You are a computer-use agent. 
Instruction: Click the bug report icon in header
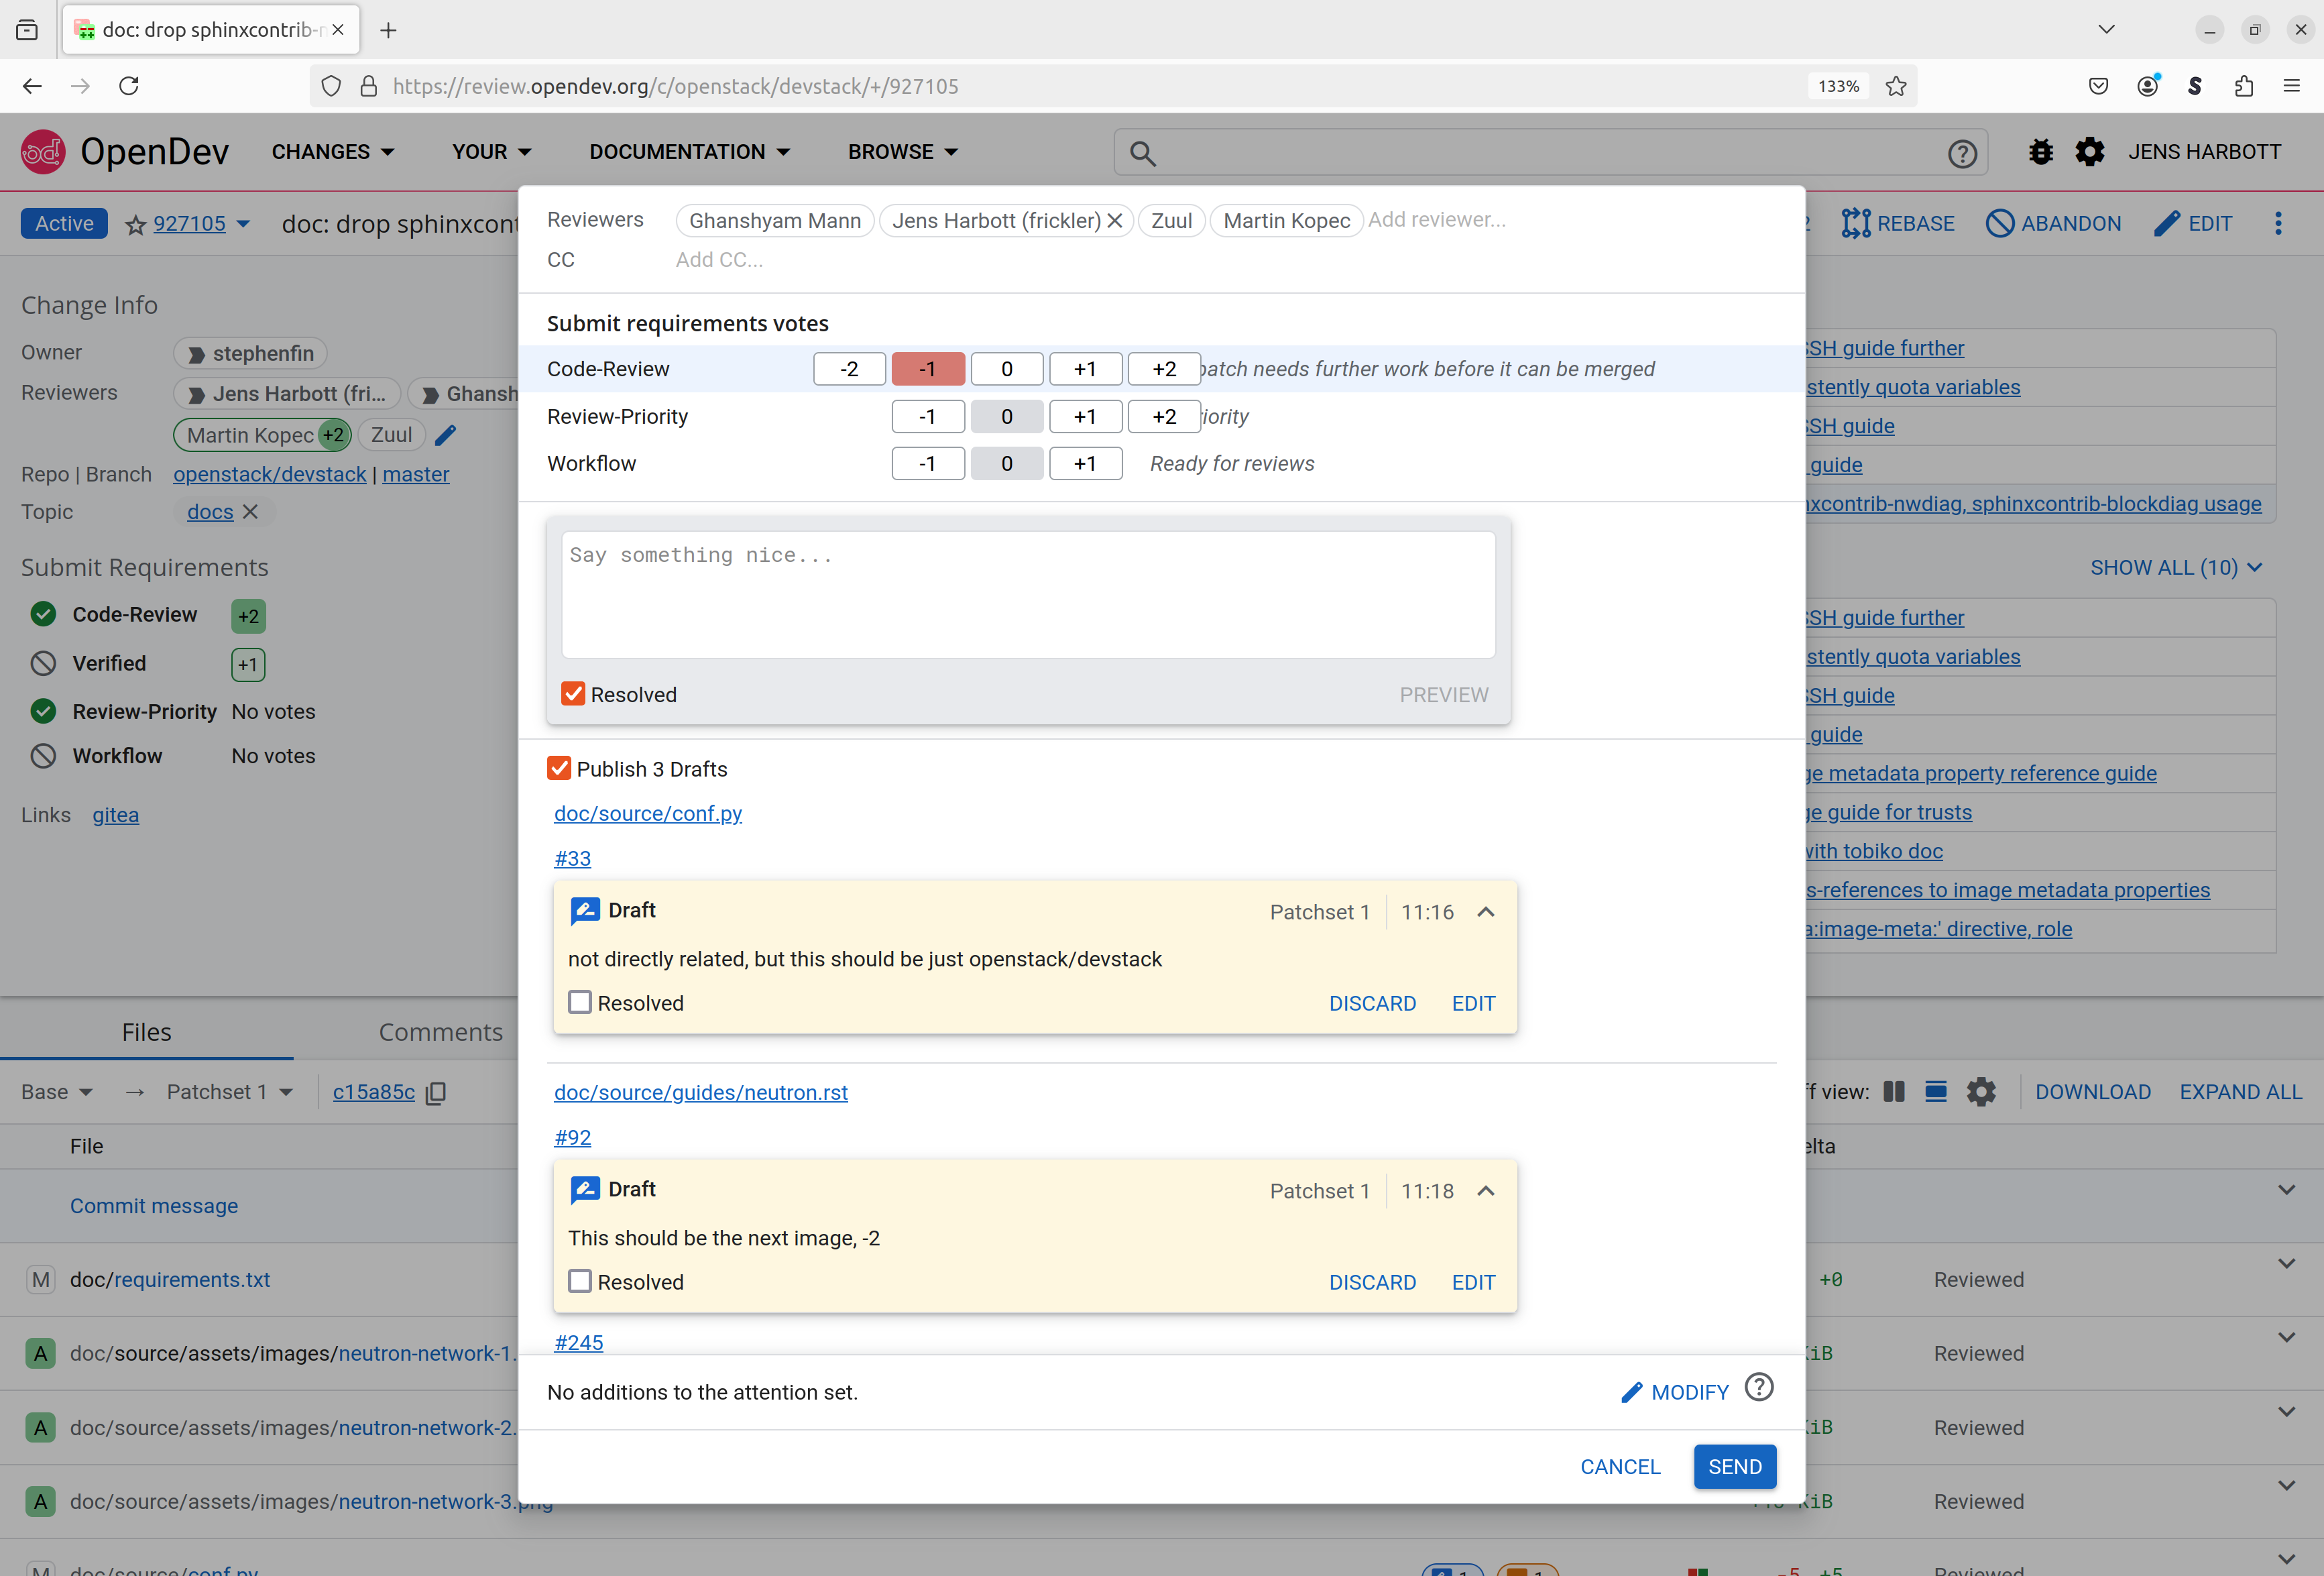coord(2040,152)
